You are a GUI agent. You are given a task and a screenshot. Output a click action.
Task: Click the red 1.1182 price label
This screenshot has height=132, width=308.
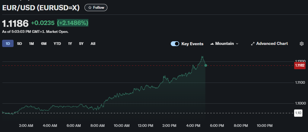point(300,65)
